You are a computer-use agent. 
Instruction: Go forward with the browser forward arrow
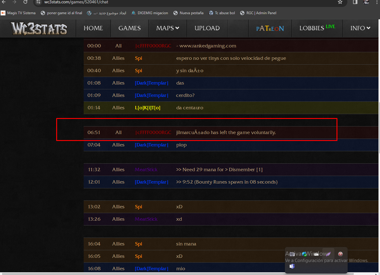[14, 2]
